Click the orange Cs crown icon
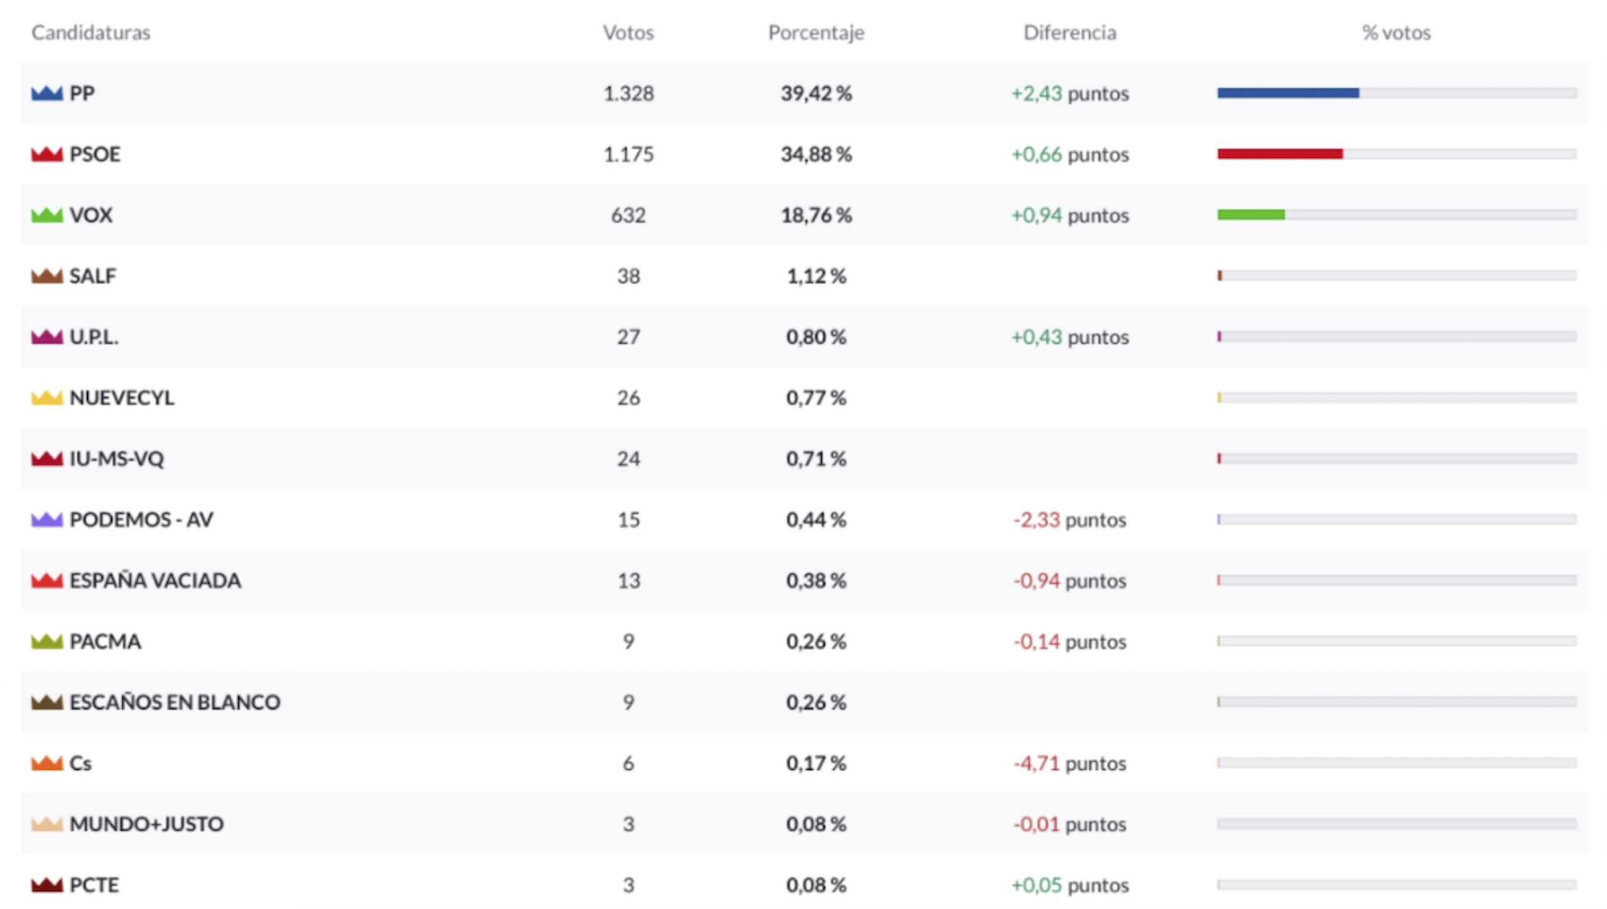Image resolution: width=1607 pixels, height=909 pixels. [47, 763]
